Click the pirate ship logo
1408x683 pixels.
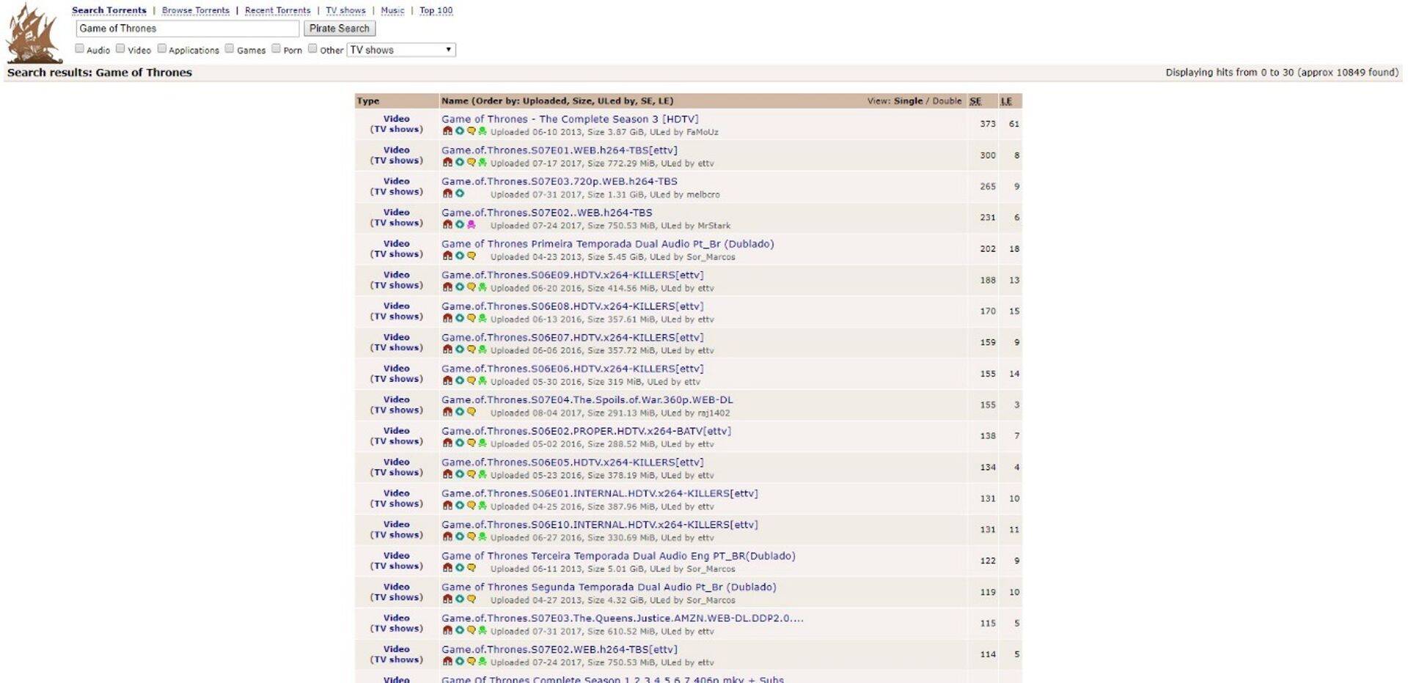pyautogui.click(x=33, y=34)
